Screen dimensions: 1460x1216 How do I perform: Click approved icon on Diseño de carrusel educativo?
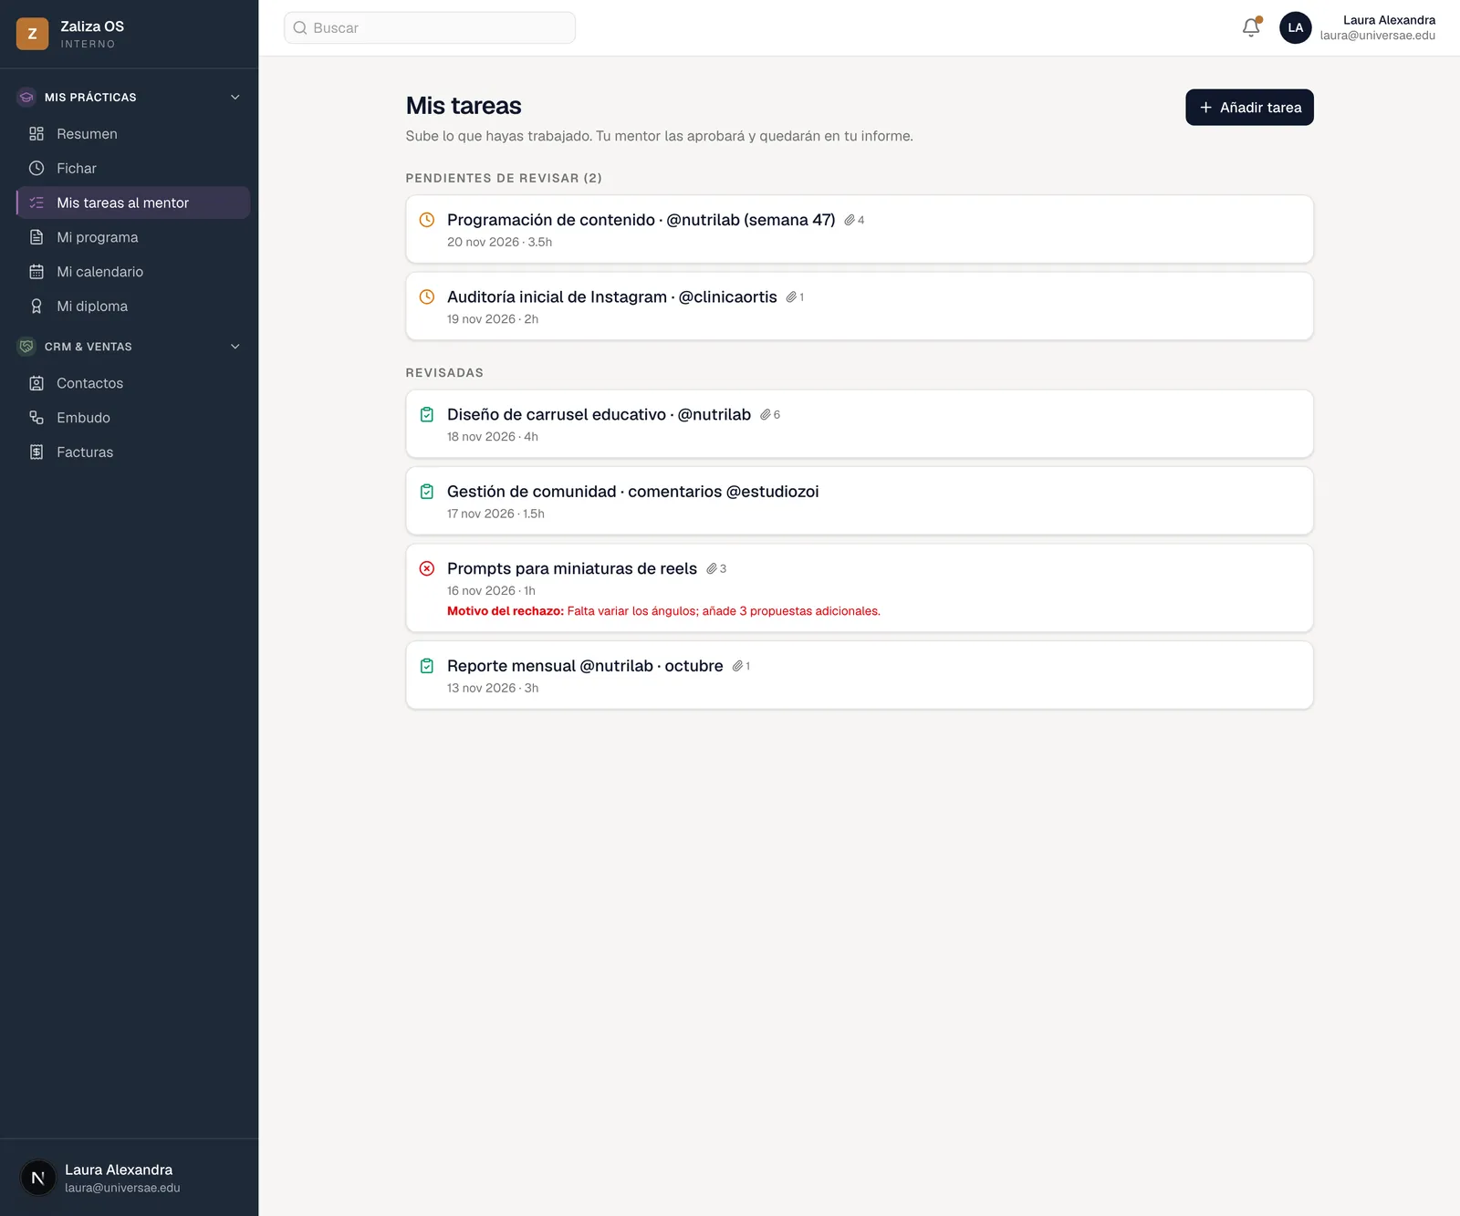pyautogui.click(x=426, y=414)
